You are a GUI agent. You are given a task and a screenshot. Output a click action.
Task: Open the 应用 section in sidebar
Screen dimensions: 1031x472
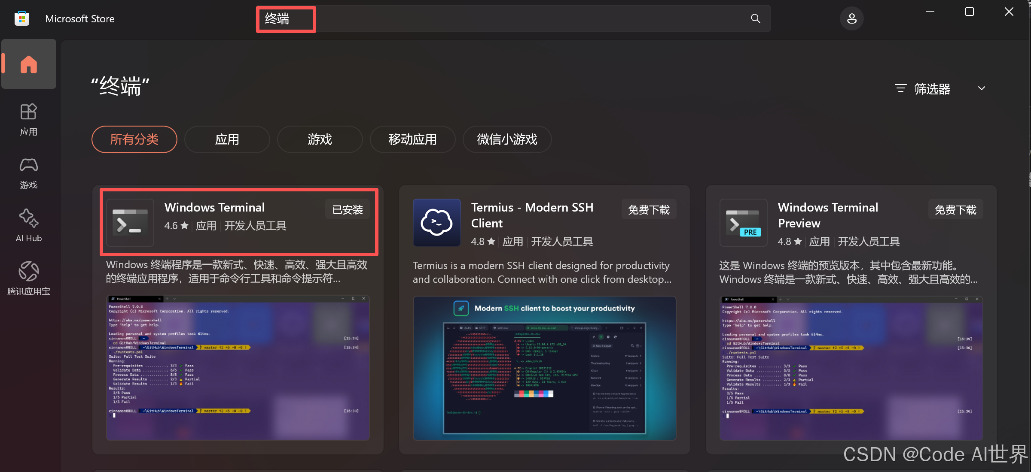(x=28, y=119)
